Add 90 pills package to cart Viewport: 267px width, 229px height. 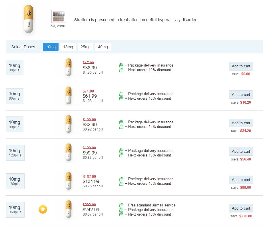point(241,123)
